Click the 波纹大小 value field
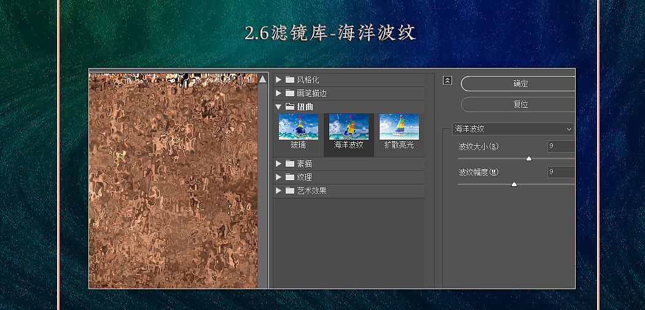 (561, 146)
